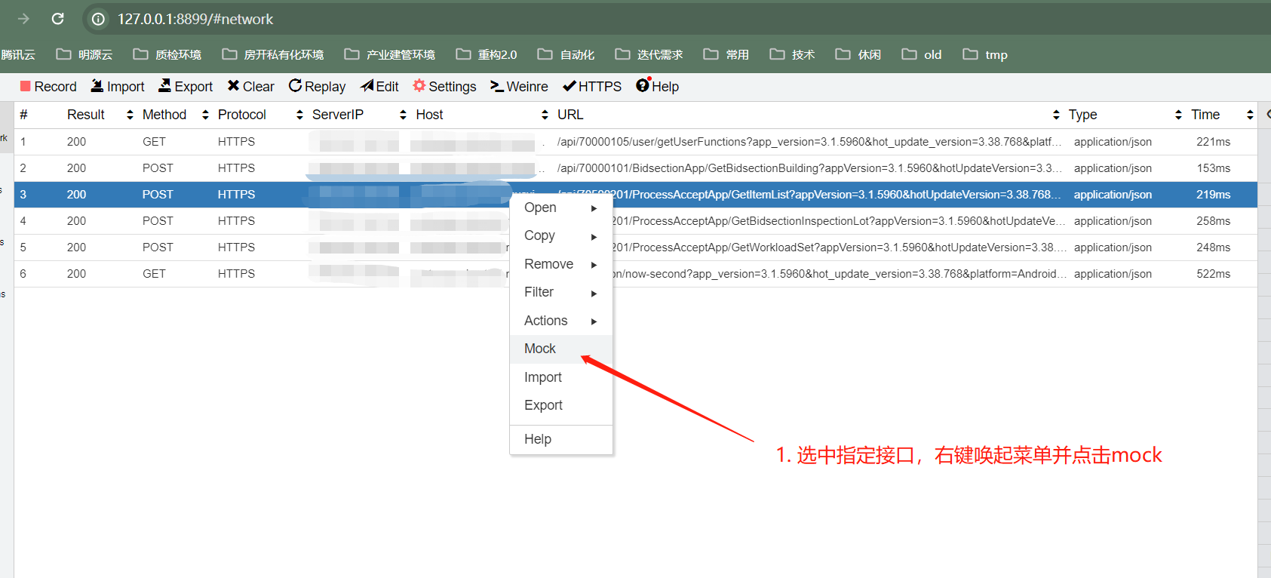Open the 重构2.0 bookmark folder
The width and height of the screenshot is (1271, 578).
pos(487,54)
